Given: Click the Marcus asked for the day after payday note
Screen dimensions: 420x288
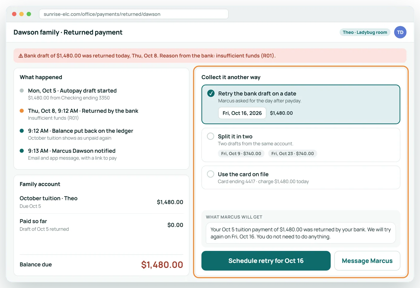Looking at the screenshot, I should [260, 101].
